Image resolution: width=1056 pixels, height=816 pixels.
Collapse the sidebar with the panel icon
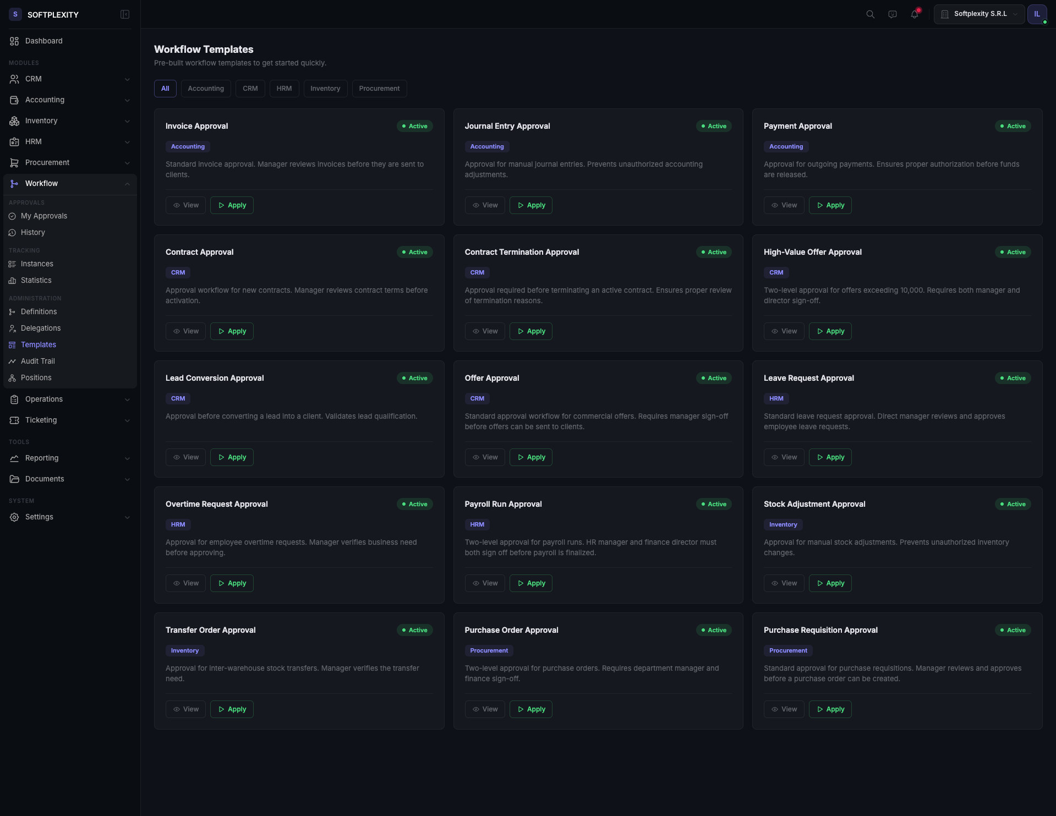coord(125,14)
